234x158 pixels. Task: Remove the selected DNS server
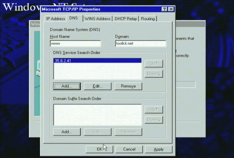pos(128,86)
